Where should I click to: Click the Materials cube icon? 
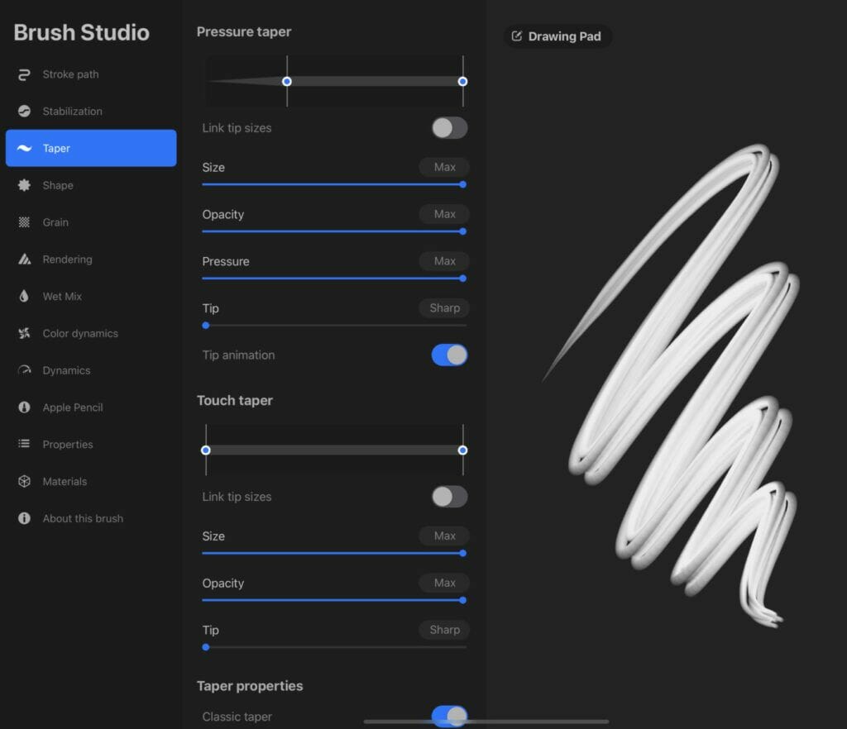click(24, 481)
